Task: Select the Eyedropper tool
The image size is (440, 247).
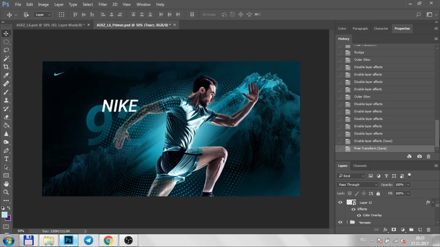Action: coord(6,75)
